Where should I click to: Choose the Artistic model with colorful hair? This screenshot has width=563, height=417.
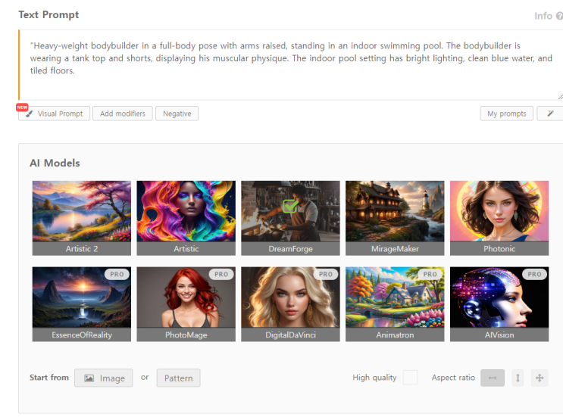point(186,218)
